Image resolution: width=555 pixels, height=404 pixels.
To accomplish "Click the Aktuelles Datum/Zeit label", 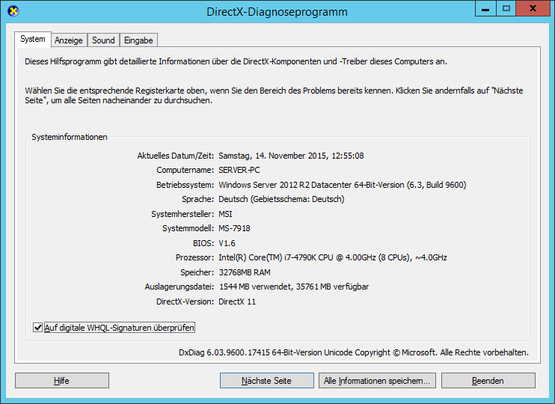I will [x=176, y=156].
